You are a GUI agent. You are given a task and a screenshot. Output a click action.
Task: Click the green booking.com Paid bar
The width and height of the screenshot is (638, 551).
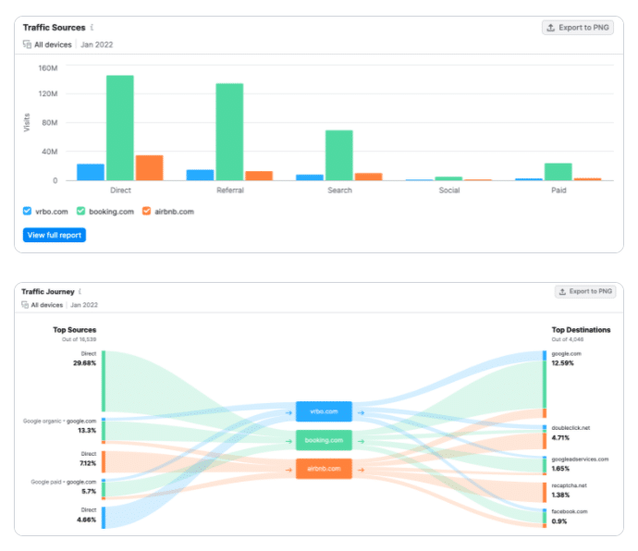click(x=558, y=172)
